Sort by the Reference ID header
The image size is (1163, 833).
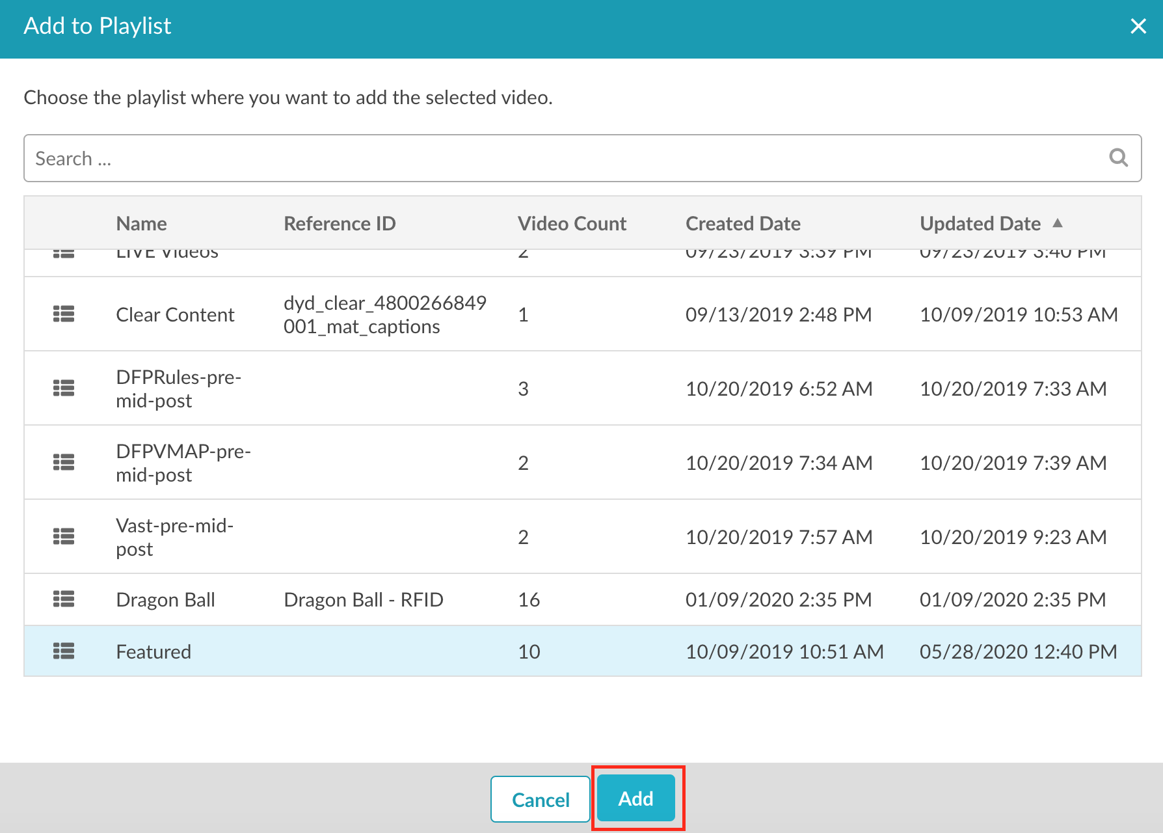(x=340, y=223)
